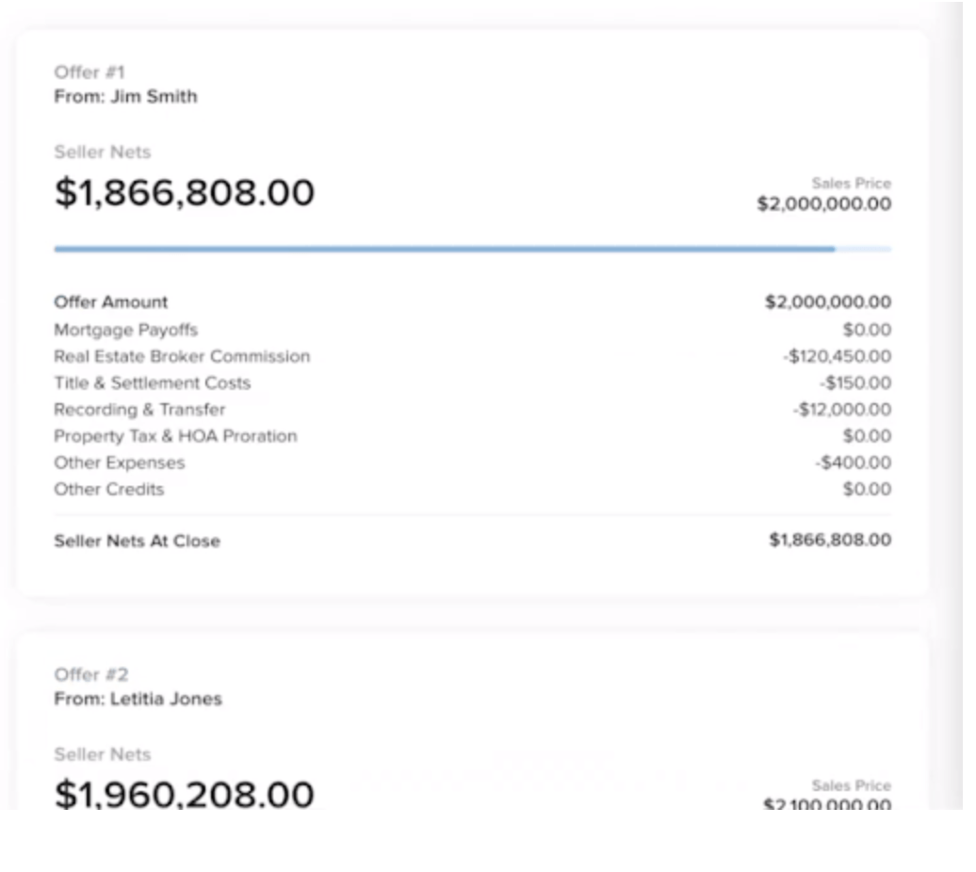Click the -$12,000.00 transfer amount
The image size is (976, 872).
point(841,410)
